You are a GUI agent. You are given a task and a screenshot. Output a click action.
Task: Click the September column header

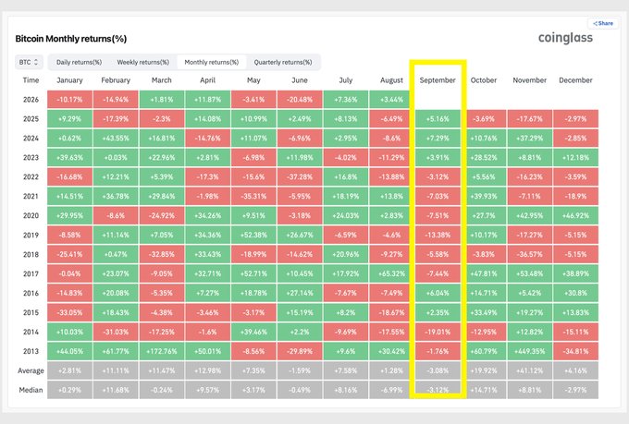(x=438, y=80)
